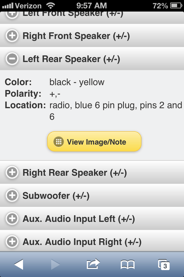Click the View Image/Note button
This screenshot has height=277, width=184.
click(94, 142)
